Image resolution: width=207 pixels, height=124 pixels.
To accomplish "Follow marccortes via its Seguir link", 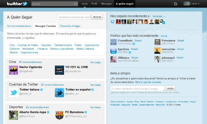I will (181, 49).
